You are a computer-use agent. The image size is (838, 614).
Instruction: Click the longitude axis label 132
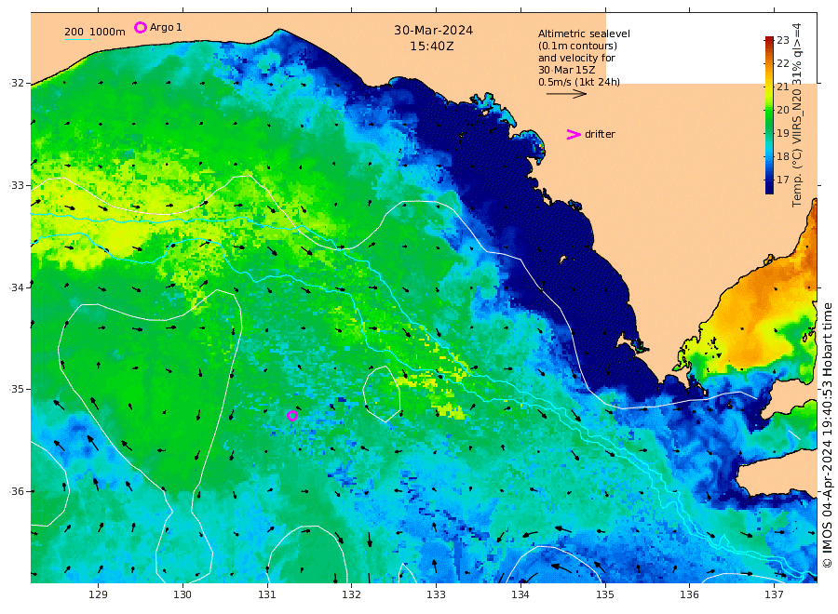(352, 594)
